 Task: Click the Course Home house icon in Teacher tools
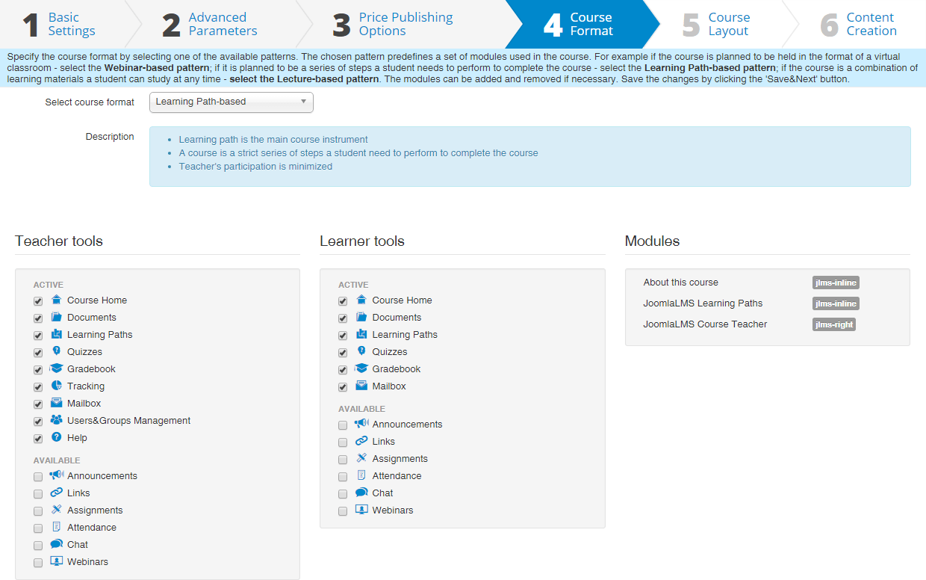click(57, 300)
